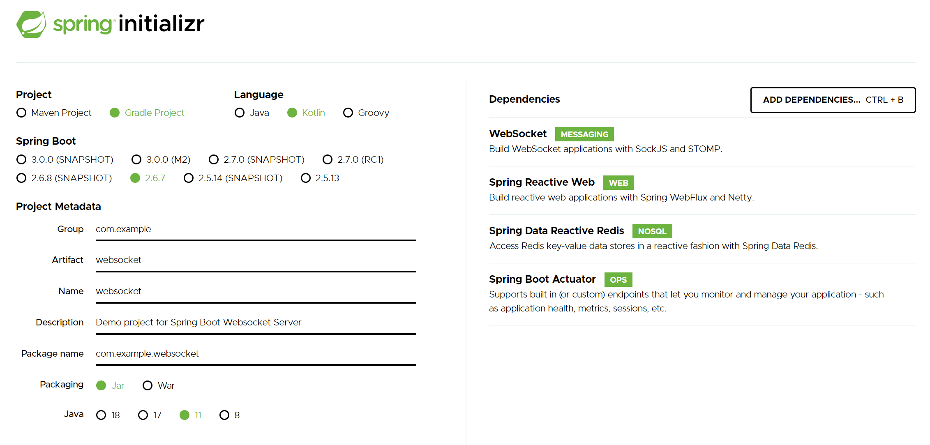The height and width of the screenshot is (445, 930).
Task: Pick Spring Boot 3.0.0 (M2) version
Action: click(136, 159)
